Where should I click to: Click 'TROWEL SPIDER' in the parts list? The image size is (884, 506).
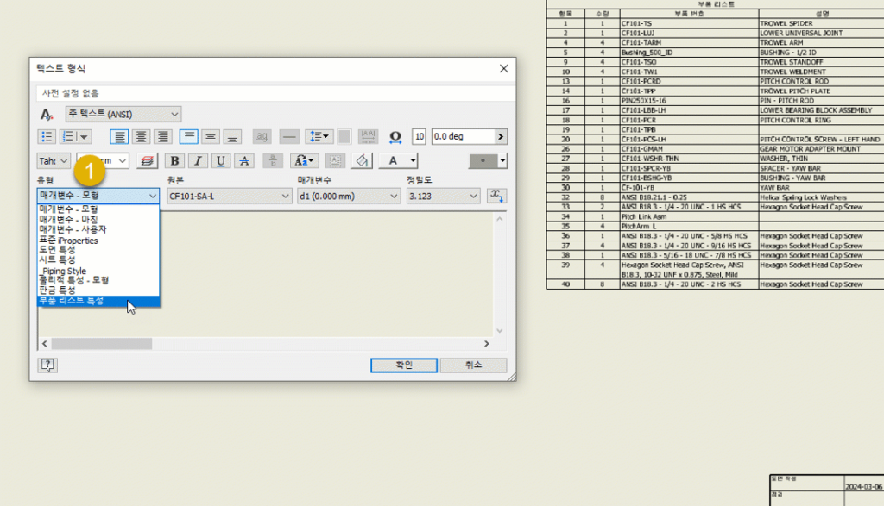[786, 23]
